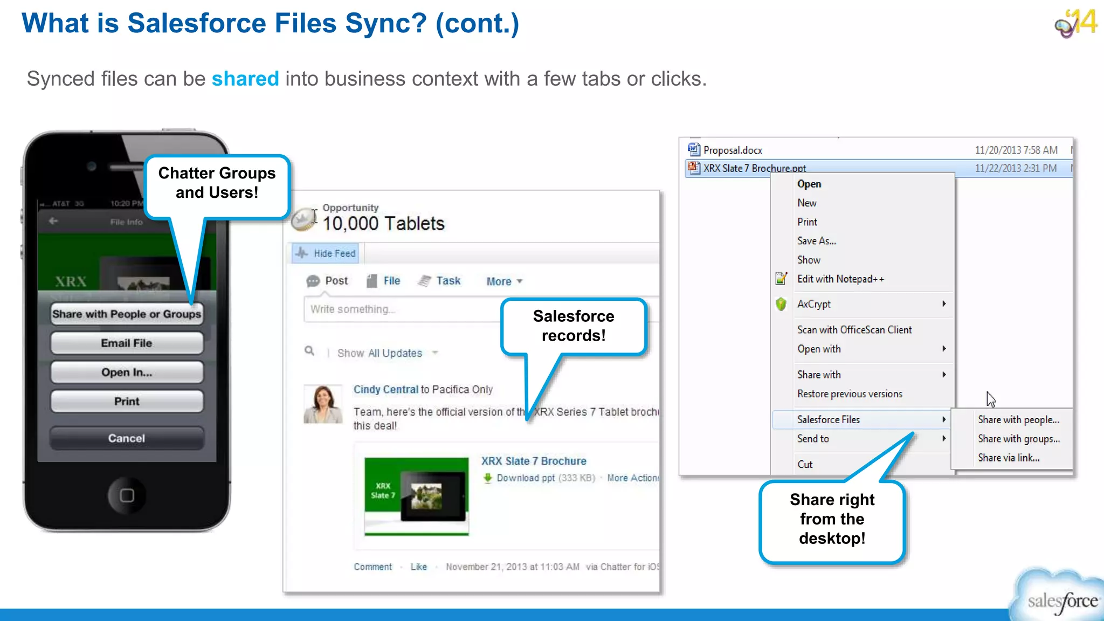Click Download ppt link
This screenshot has height=621, width=1104.
click(526, 478)
